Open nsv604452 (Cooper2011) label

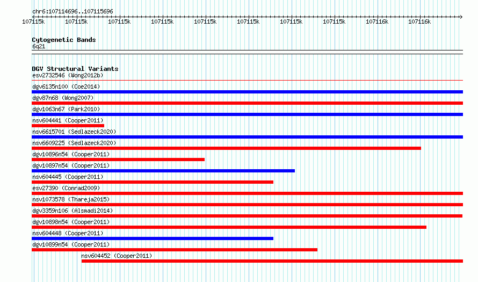click(117, 256)
